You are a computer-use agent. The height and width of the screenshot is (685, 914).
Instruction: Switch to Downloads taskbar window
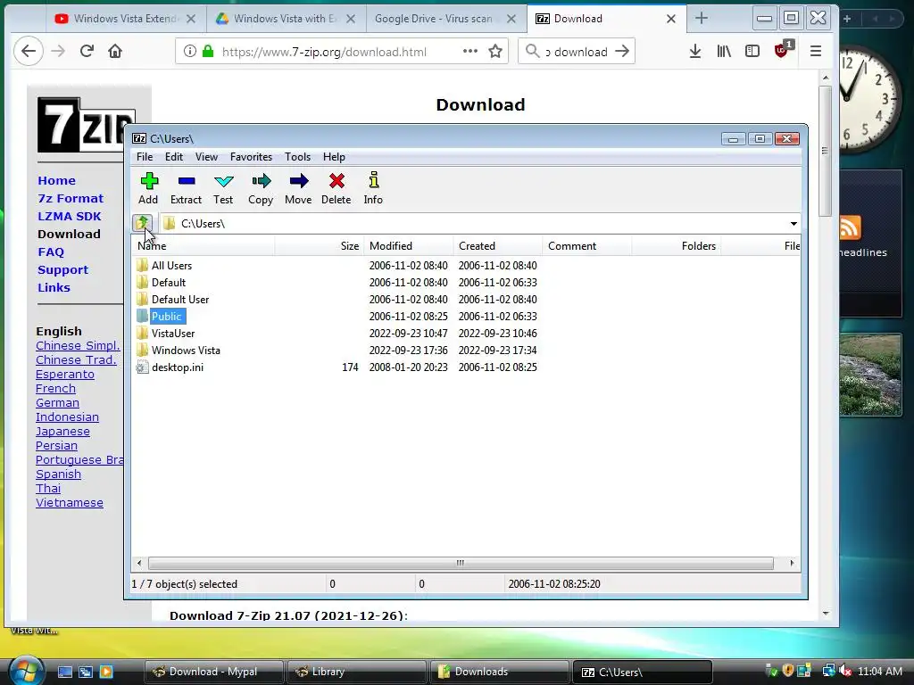coord(499,672)
